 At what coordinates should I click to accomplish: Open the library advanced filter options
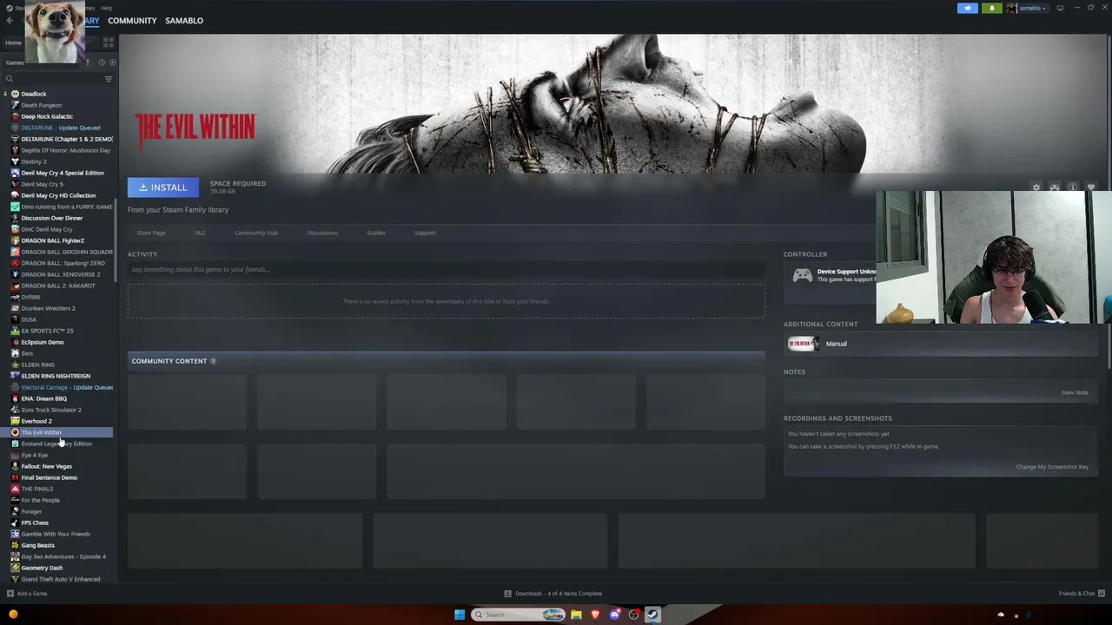(109, 79)
